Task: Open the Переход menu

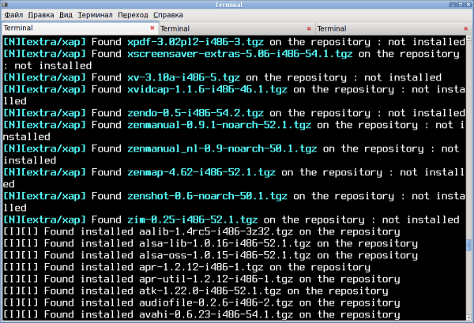Action: 133,15
